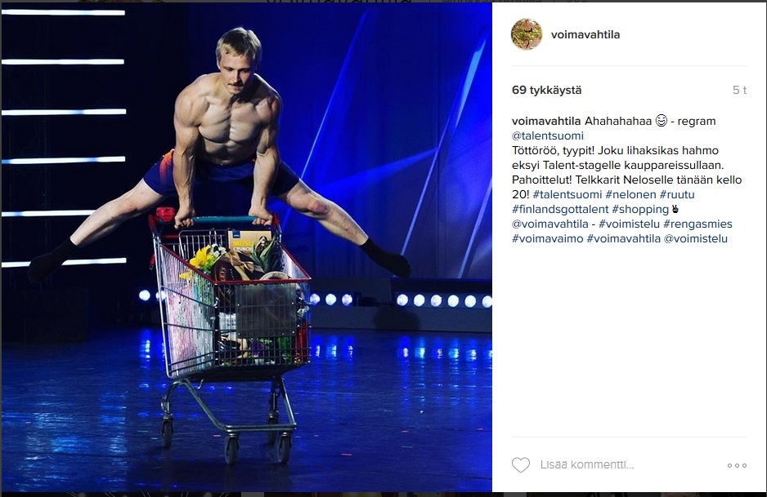Click the shopping cart stage photo

tap(247, 247)
